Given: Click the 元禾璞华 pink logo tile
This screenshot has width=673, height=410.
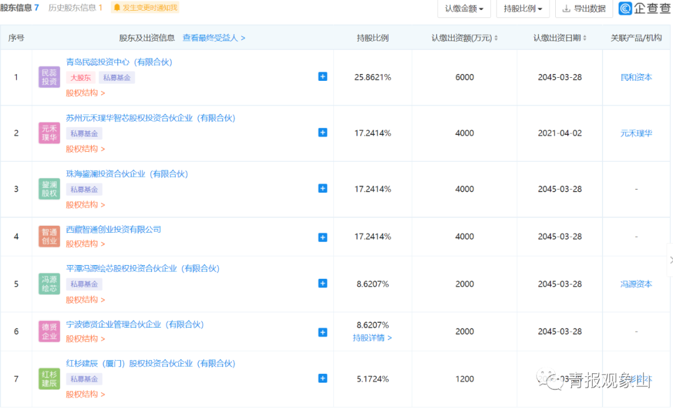Looking at the screenshot, I should point(49,133).
